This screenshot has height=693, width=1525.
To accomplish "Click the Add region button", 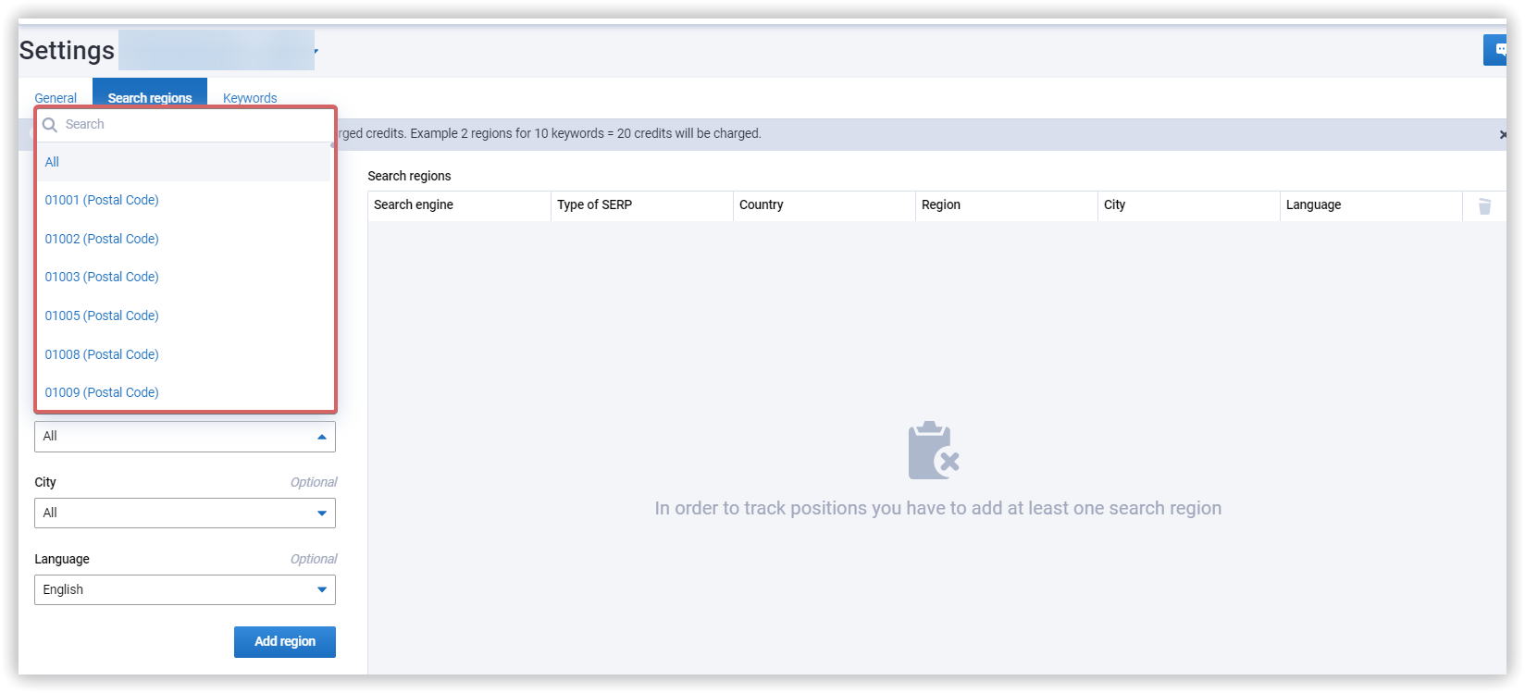I will (285, 642).
